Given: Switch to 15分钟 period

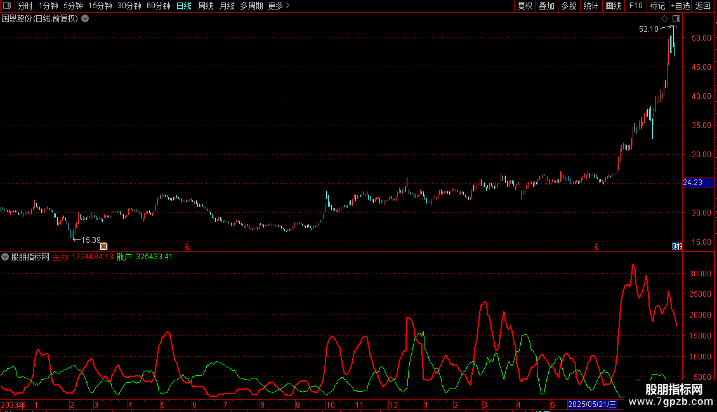Looking at the screenshot, I should (x=100, y=6).
